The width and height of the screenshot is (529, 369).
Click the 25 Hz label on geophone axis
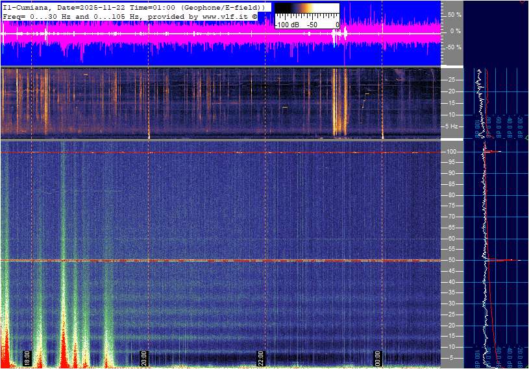pos(452,80)
